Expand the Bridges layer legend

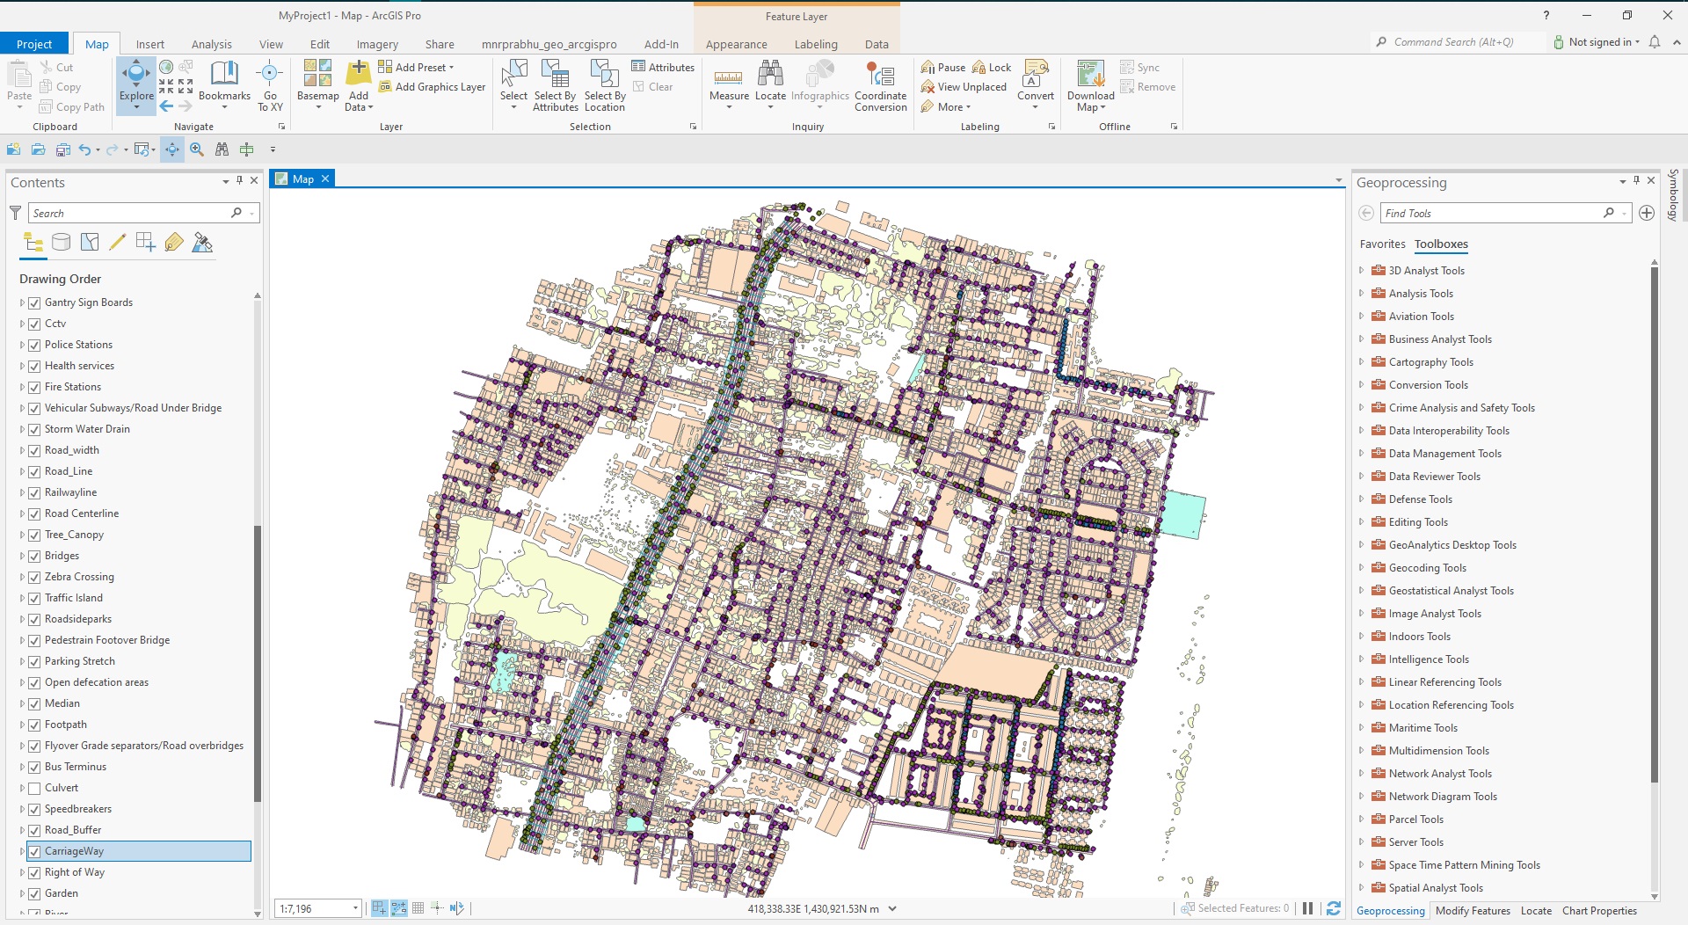(x=22, y=556)
